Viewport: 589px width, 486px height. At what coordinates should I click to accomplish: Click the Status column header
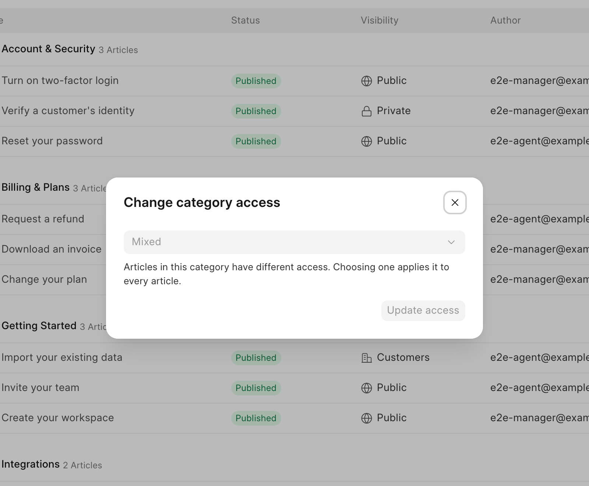[246, 20]
